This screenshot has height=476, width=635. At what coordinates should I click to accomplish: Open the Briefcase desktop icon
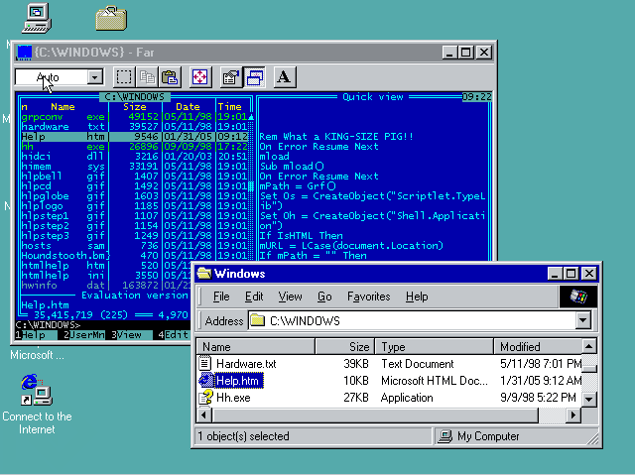[x=111, y=18]
